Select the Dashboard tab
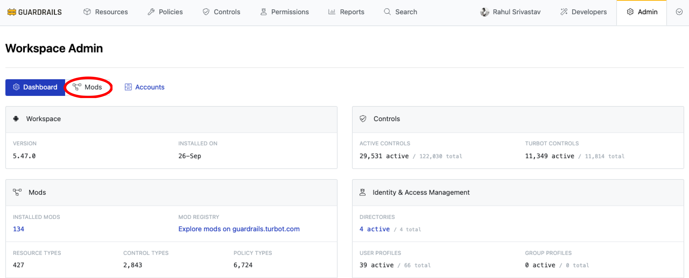The height and width of the screenshot is (278, 689). pyautogui.click(x=35, y=87)
